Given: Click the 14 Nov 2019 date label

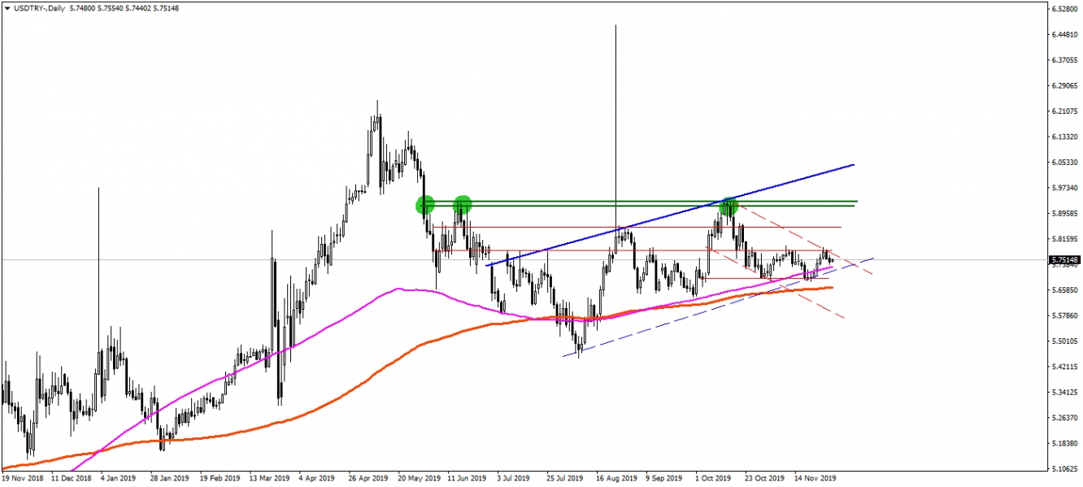Looking at the screenshot, I should click(816, 479).
